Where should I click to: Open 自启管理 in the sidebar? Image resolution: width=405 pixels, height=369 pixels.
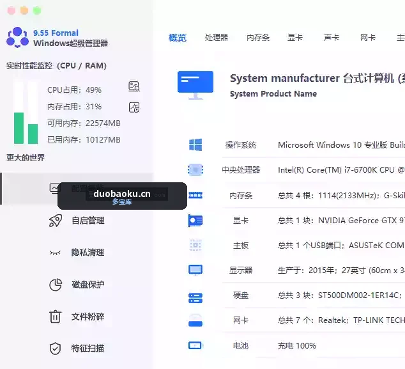(x=88, y=221)
